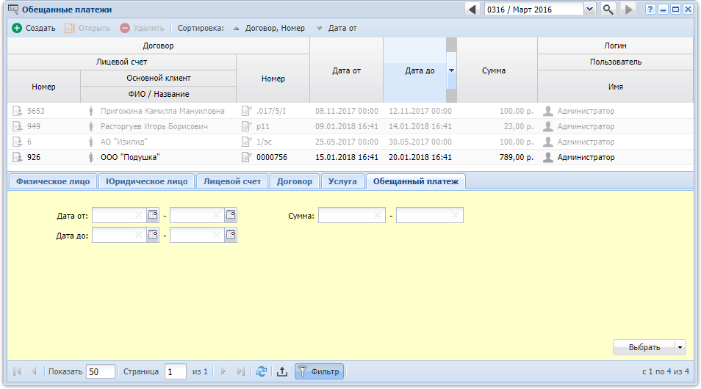
Task: Switch to the Договор tab
Action: [294, 181]
